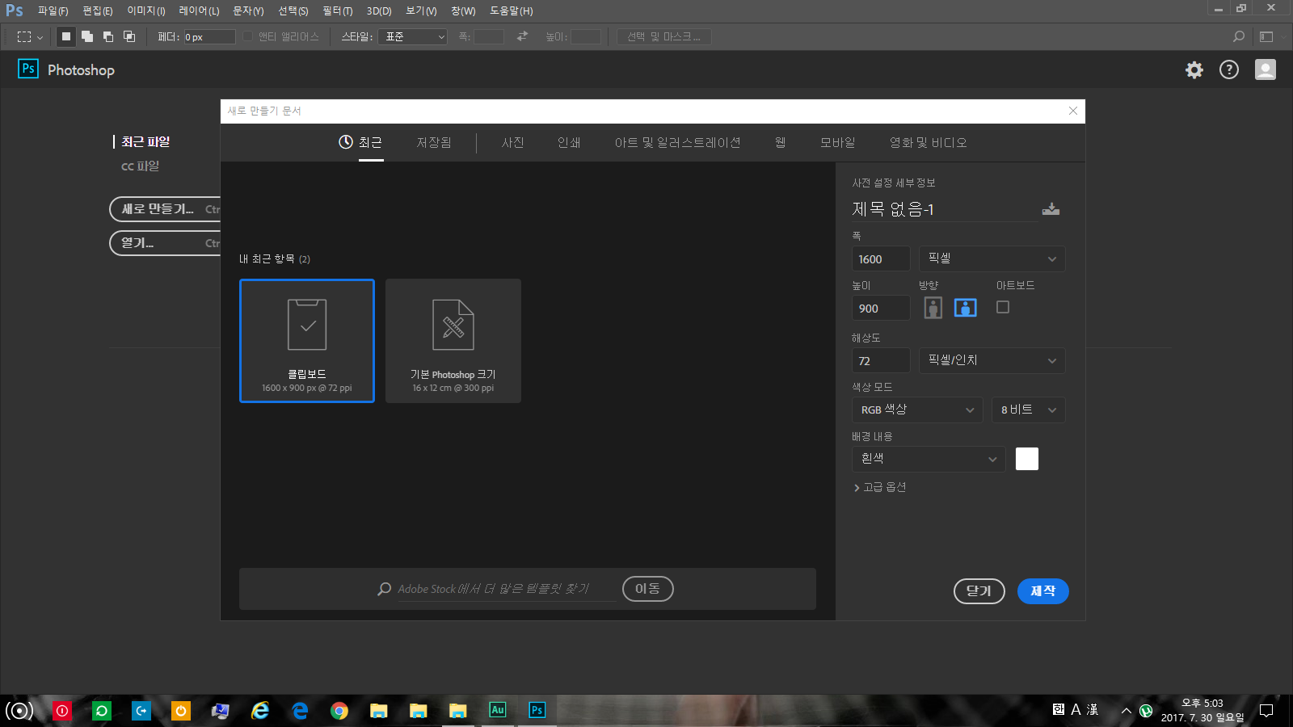The image size is (1293, 727).
Task: Click the search magnifier in options bar
Action: click(1239, 36)
